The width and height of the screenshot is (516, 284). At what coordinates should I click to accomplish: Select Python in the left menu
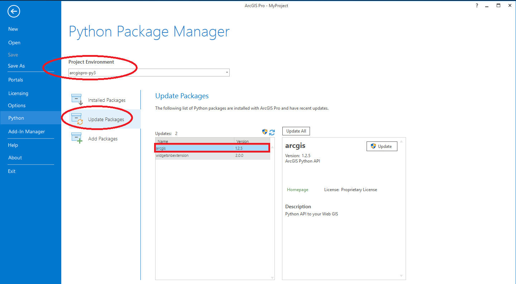[x=30, y=118]
